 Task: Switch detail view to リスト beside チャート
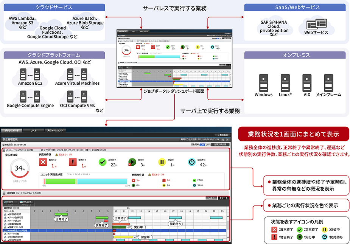pyautogui.click(x=212, y=198)
